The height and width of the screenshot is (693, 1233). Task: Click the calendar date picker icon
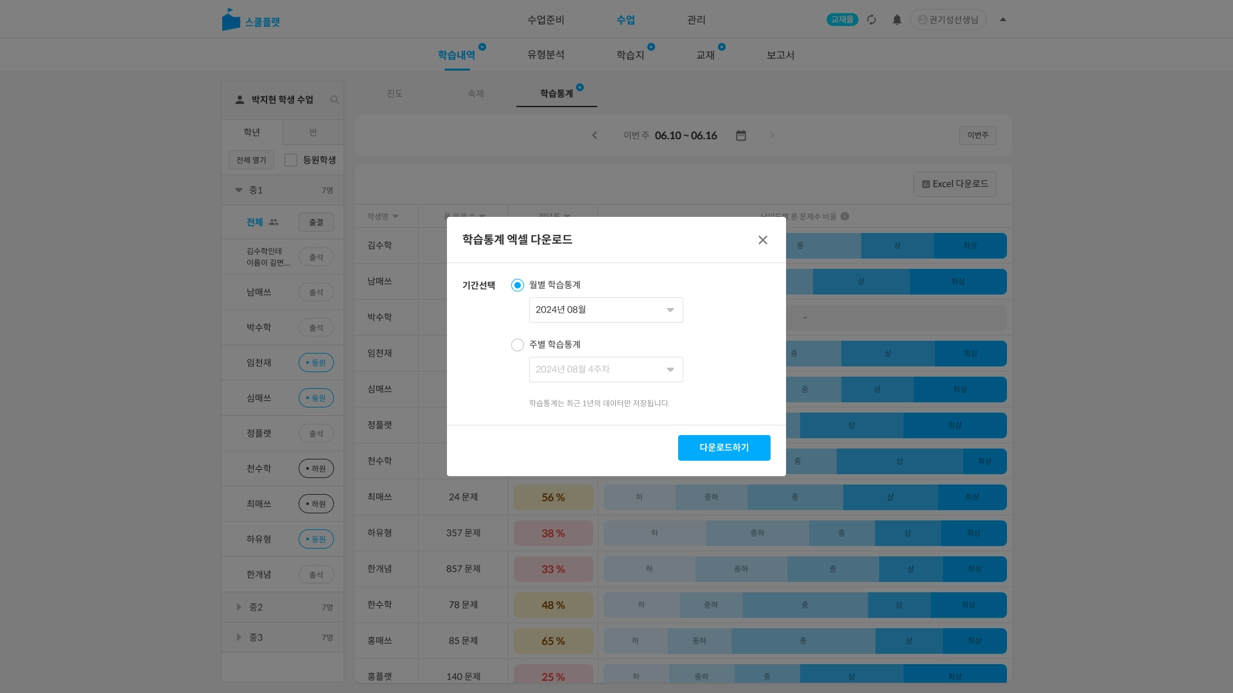click(741, 135)
